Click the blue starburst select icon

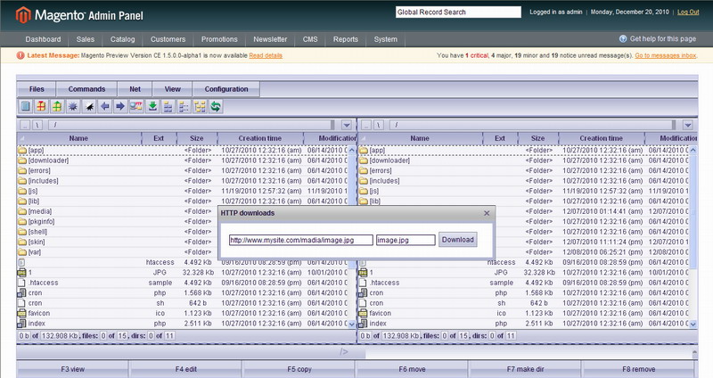73,106
